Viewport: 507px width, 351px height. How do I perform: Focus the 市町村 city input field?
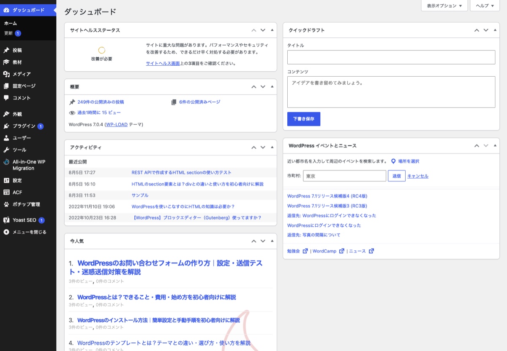(x=344, y=176)
